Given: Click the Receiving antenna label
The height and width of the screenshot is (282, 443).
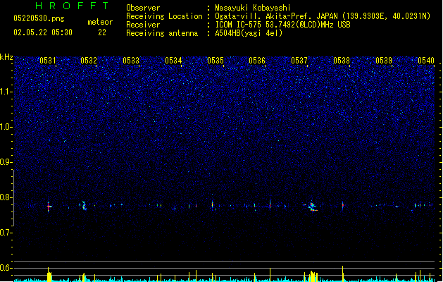Looking at the screenshot, I should 162,33.
